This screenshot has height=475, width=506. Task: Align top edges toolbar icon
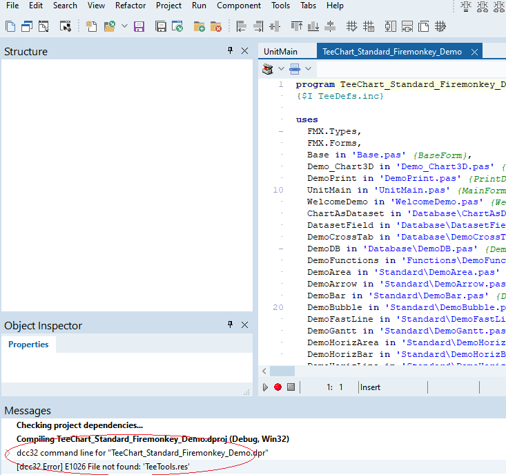(x=297, y=26)
